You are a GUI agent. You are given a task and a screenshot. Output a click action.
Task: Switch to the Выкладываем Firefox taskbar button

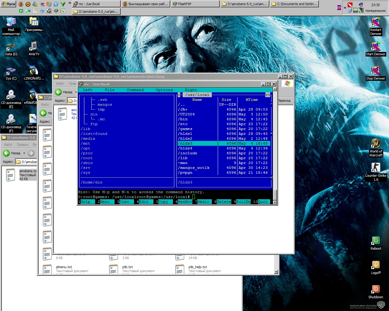(146, 4)
